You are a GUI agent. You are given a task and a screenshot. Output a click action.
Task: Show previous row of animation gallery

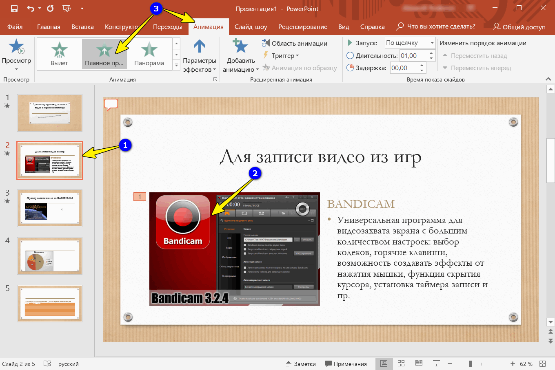176,43
